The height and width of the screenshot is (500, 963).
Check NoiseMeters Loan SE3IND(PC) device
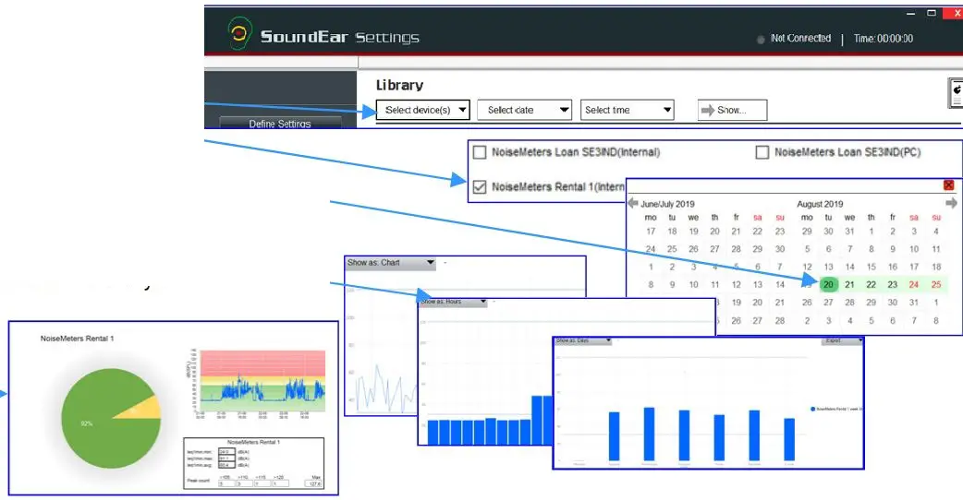762,152
